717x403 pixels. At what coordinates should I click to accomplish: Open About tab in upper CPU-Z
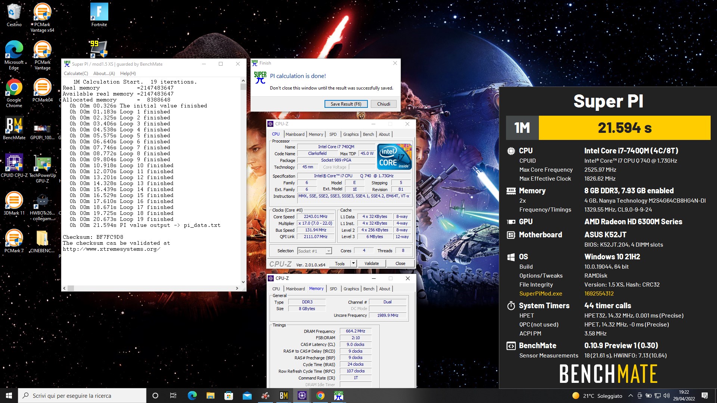click(384, 134)
